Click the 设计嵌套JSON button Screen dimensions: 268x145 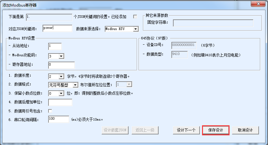click(115, 130)
